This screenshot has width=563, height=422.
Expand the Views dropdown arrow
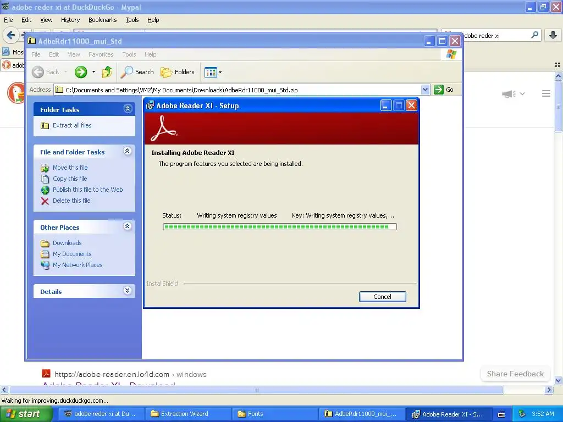pyautogui.click(x=220, y=72)
